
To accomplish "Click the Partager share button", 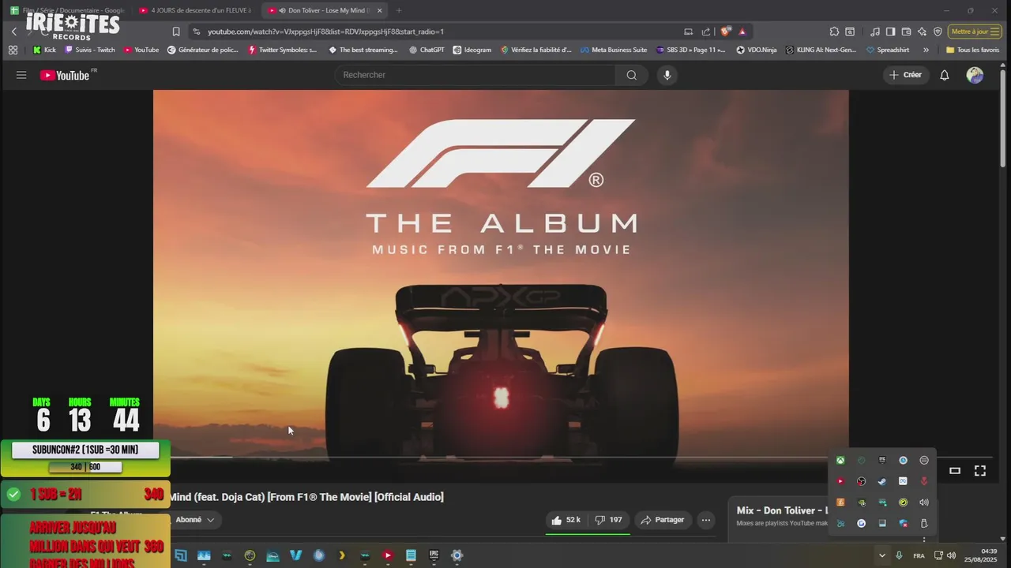I will pos(663,520).
